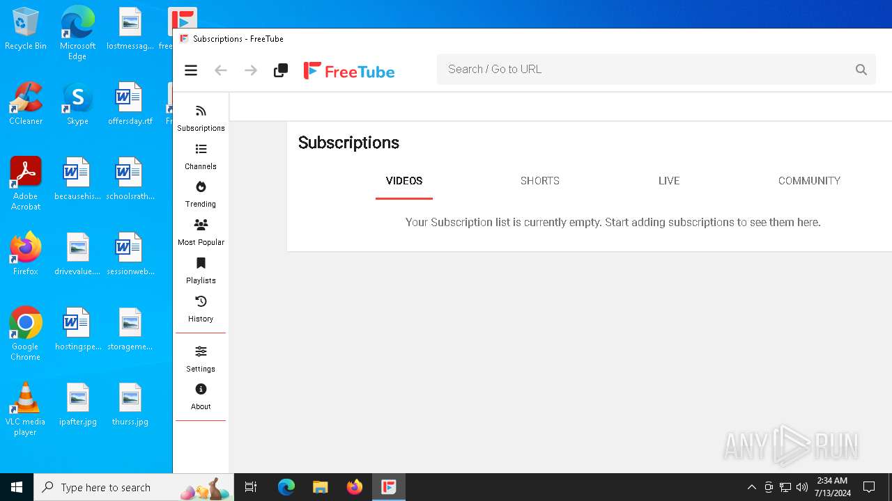Select the schoolsrath... Word document
The height and width of the screenshot is (501, 892).
(x=130, y=180)
